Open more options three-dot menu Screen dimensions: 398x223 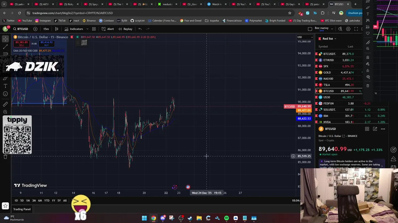coord(383,129)
